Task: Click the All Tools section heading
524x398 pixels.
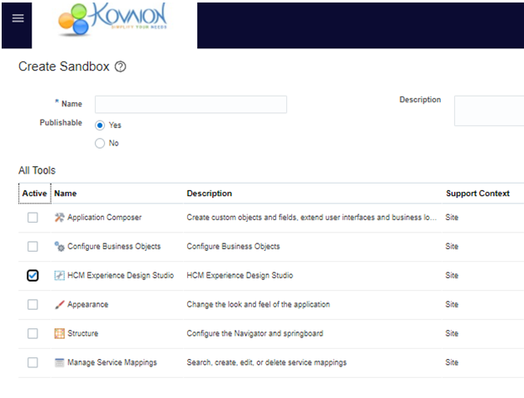Action: coord(37,170)
